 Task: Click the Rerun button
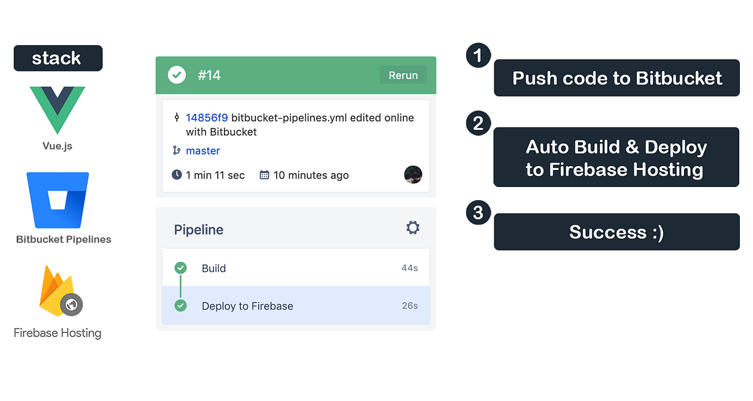point(403,75)
